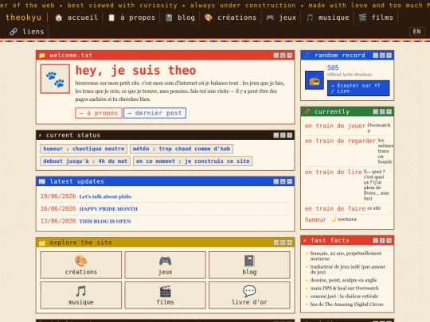
Task: Click the paw print avatar image
Action: [x=55, y=79]
